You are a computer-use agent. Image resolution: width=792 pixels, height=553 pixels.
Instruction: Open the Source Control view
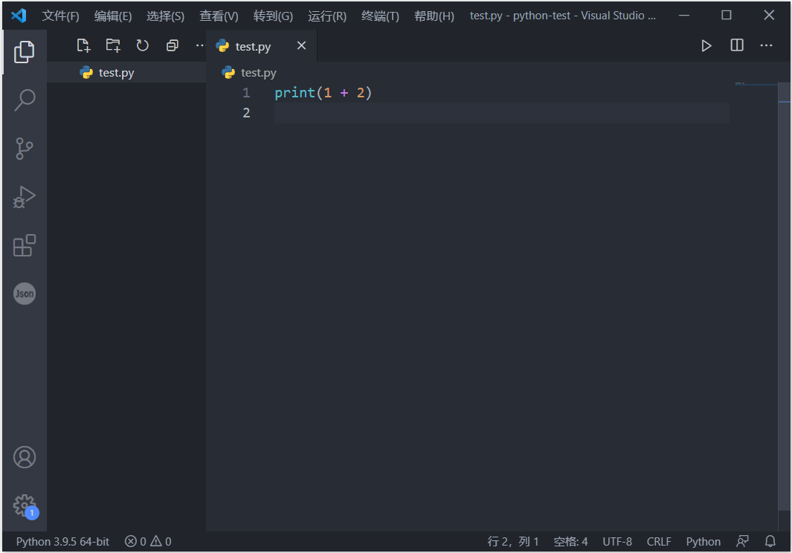point(25,148)
